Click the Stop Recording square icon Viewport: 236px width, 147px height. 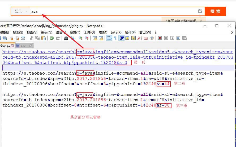pos(166,38)
